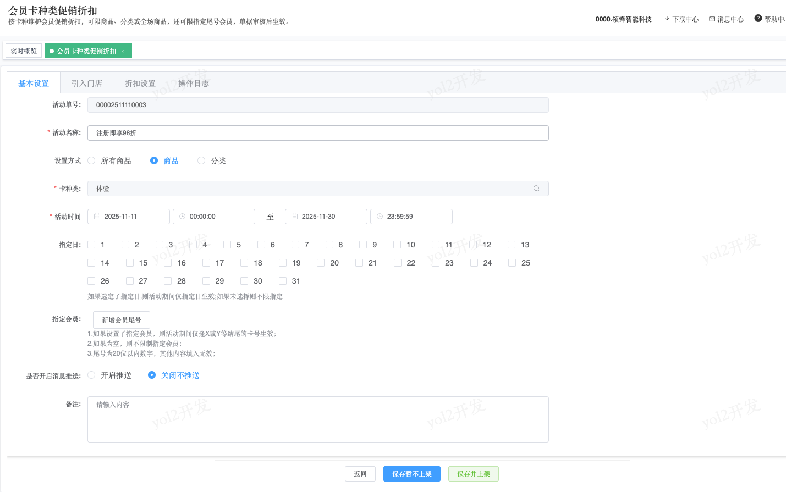Check the day 18 checkbox
This screenshot has height=492, width=786.
click(244, 263)
